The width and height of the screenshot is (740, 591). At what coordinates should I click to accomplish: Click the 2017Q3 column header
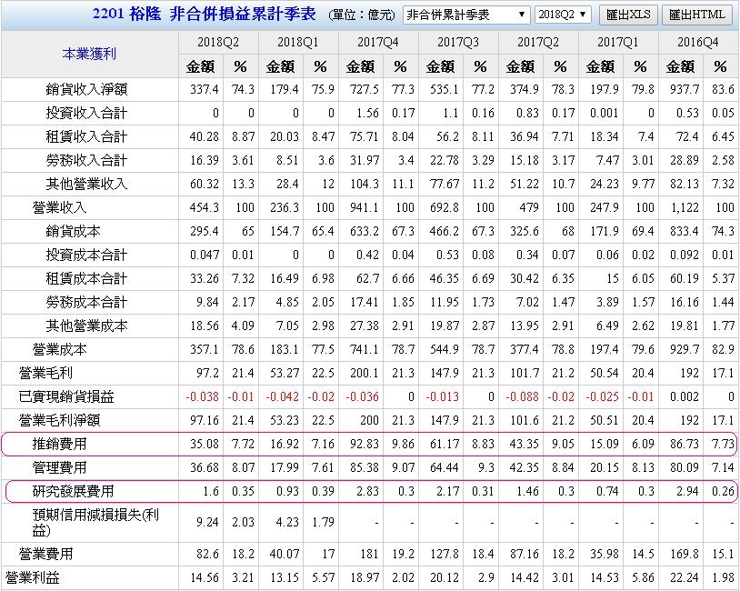[x=458, y=42]
